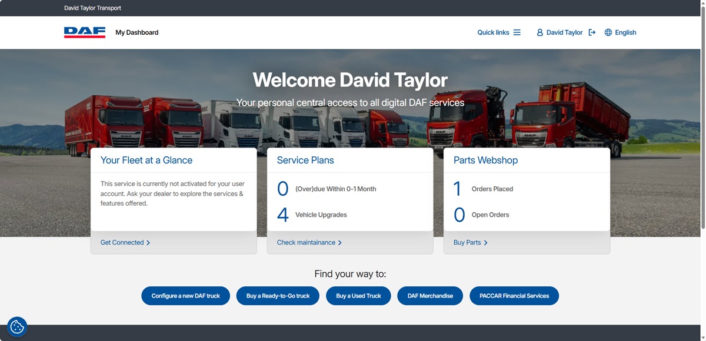
Task: Click the David Taylor account name
Action: pyautogui.click(x=565, y=32)
